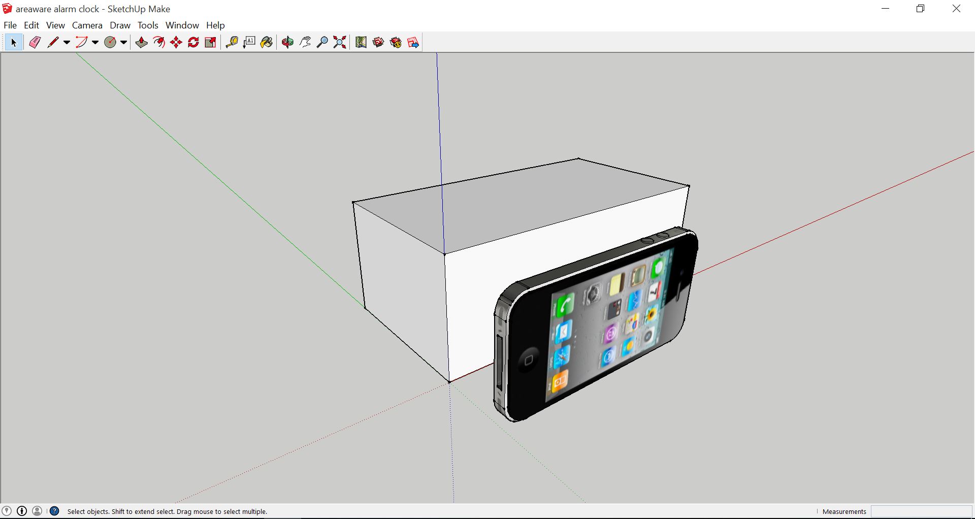This screenshot has width=975, height=519.
Task: Expand the Line tool dropdown arrow
Action: (67, 43)
